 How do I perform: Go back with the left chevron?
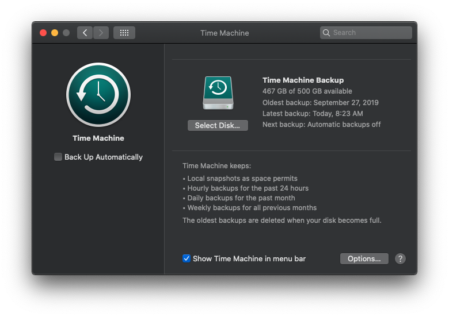pyautogui.click(x=85, y=33)
